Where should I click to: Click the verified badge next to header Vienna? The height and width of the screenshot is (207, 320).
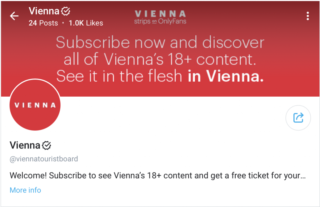66,11
